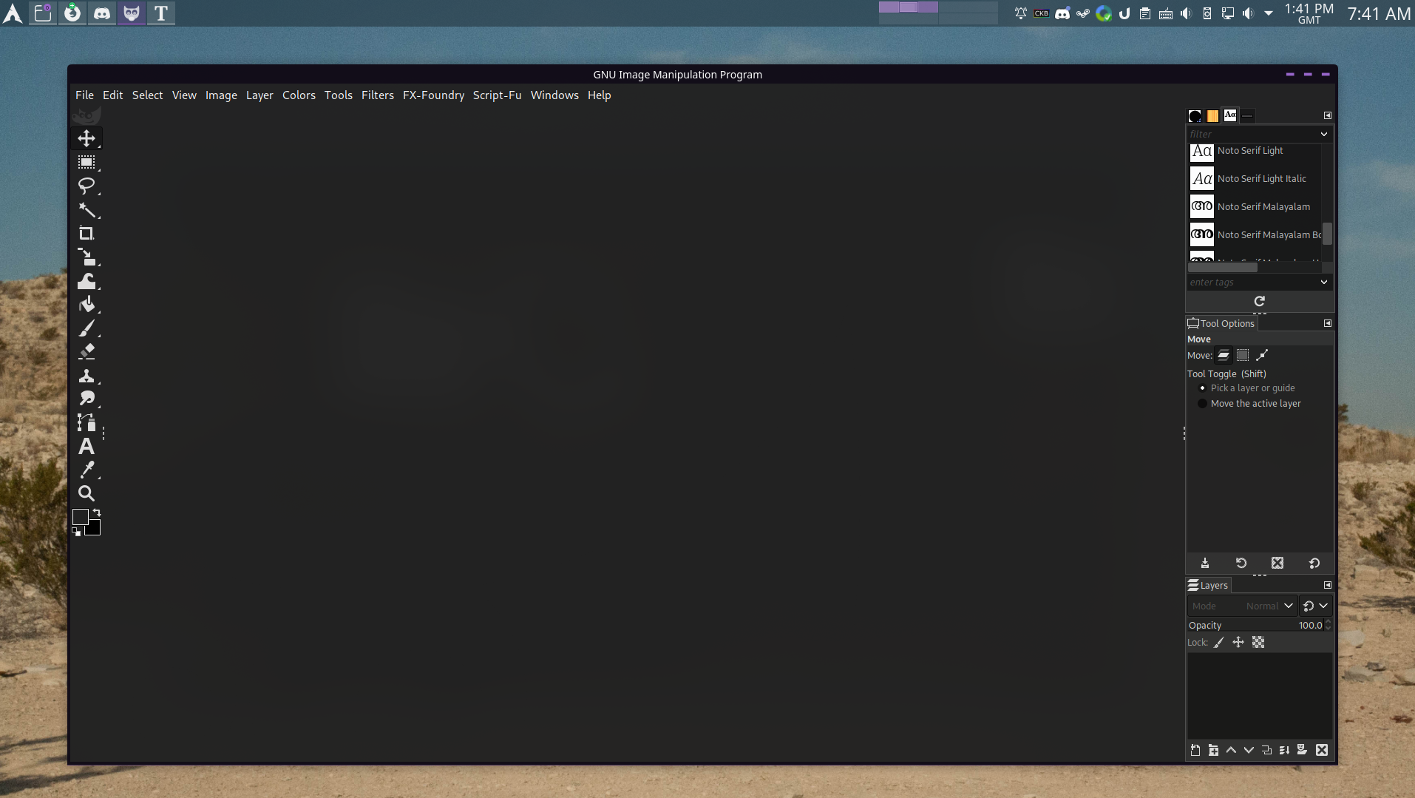Select the Rectangle Select tool
Viewport: 1415px width, 798px height.
(86, 162)
